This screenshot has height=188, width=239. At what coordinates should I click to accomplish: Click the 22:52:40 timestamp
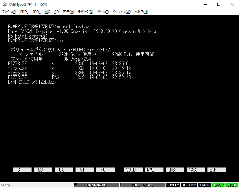(x=122, y=77)
